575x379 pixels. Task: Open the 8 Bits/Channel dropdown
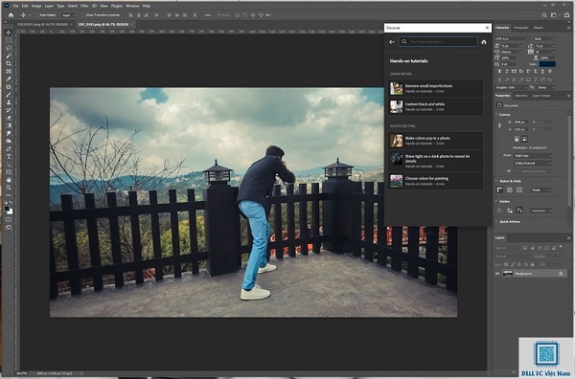pos(533,163)
